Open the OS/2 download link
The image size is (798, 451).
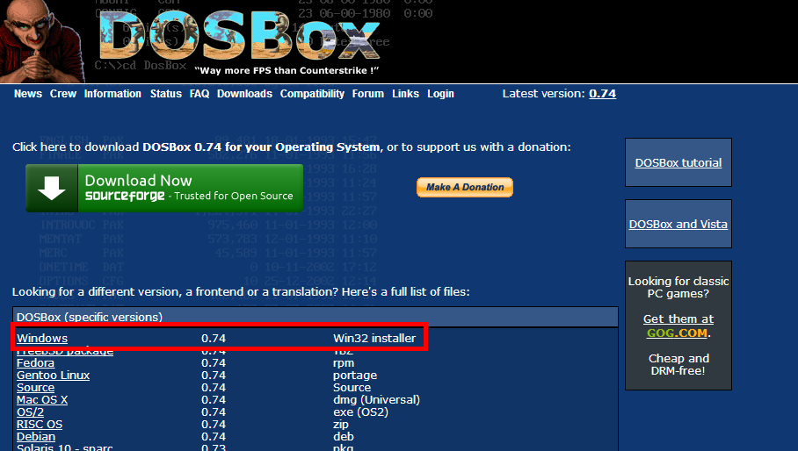[x=31, y=412]
